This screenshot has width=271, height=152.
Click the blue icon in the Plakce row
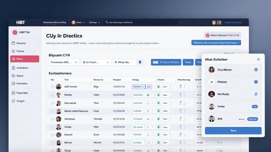point(256,82)
